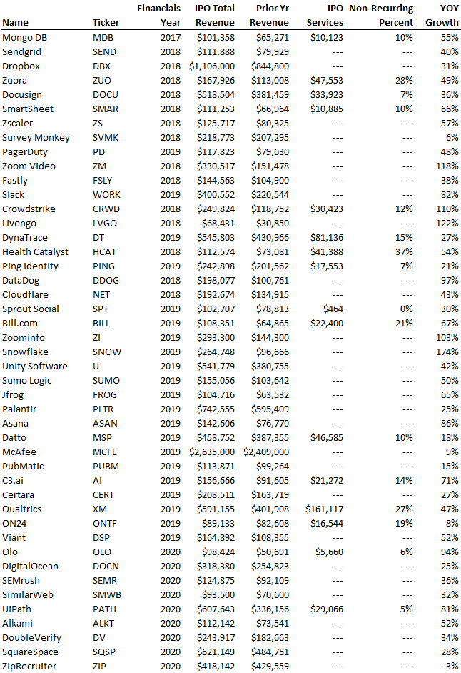The image size is (461, 673).
Task: Select UiPath IPO revenue $607,643 cell
Action: [x=216, y=609]
